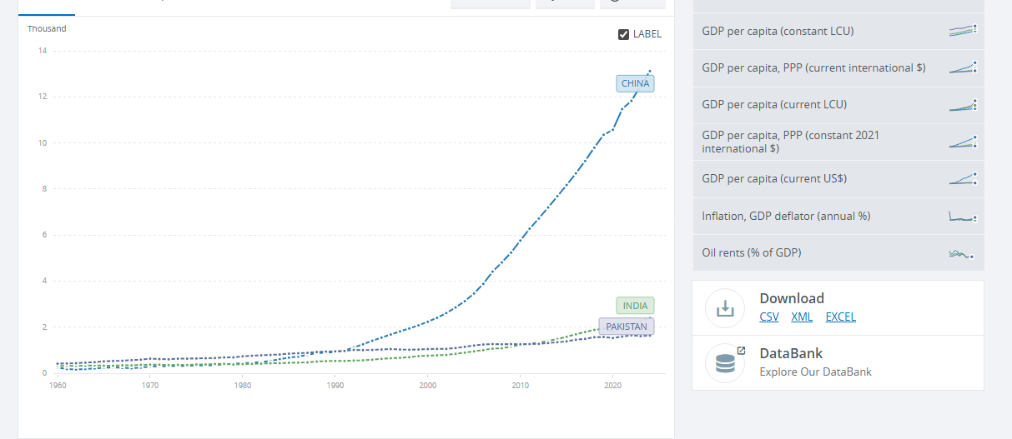Click the Oil rents sparkline icon
Viewport: 1012px width, 439px height.
coord(962,253)
